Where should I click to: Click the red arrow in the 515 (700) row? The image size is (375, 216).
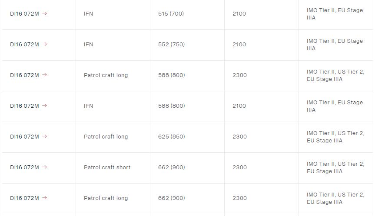(x=45, y=13)
